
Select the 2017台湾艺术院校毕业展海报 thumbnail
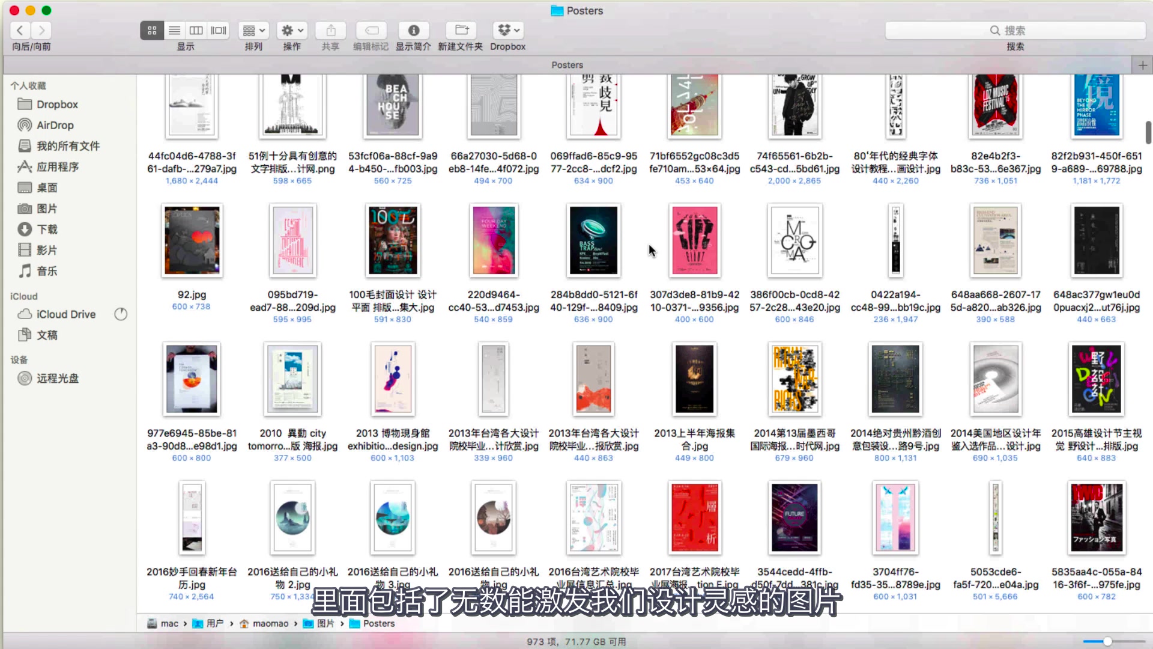694,518
